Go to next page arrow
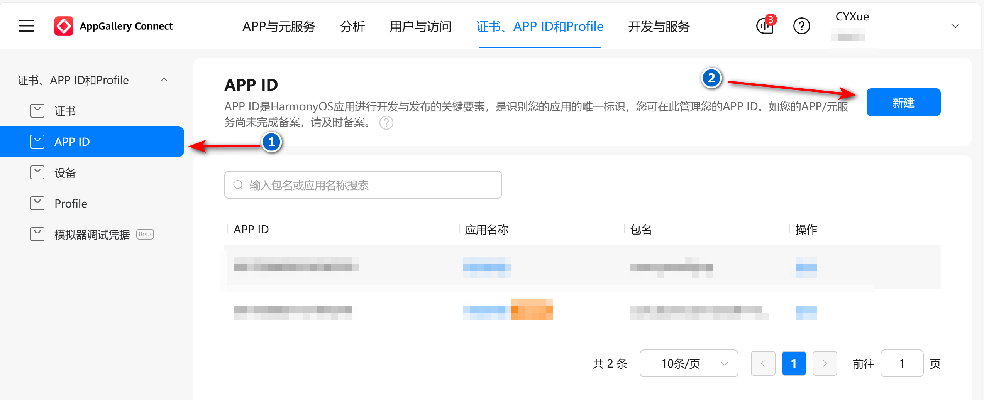The height and width of the screenshot is (400, 984). (825, 363)
